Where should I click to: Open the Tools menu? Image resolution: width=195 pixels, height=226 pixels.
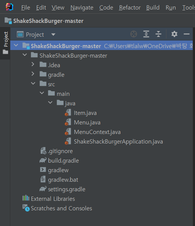click(189, 8)
